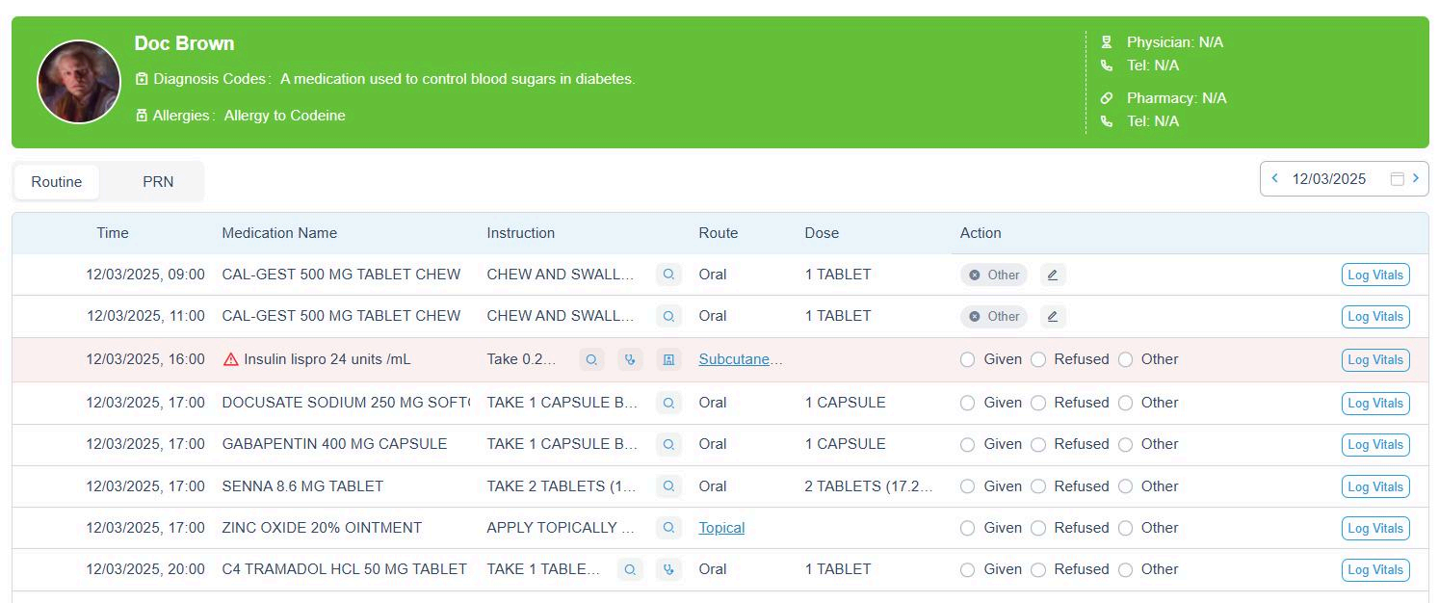Mark Insulin lispro as Given

[968, 359]
